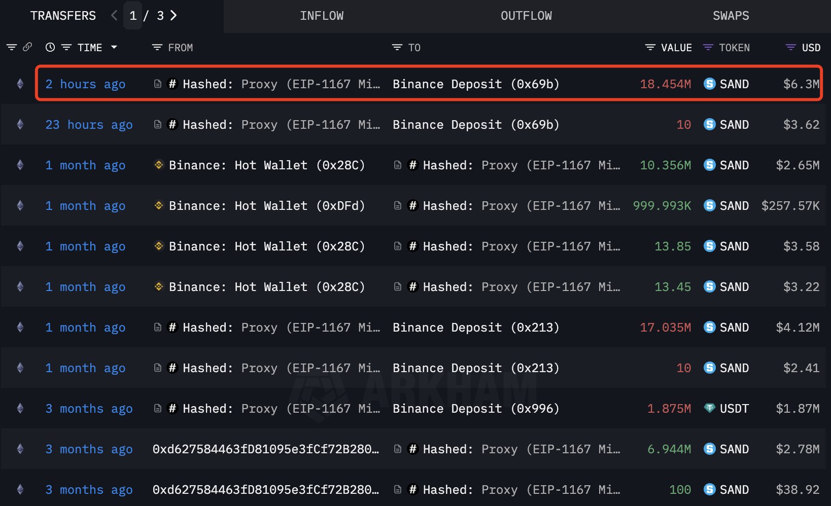
Task: Click Ethereum icon on the 23 hours ago row
Action: coord(20,124)
